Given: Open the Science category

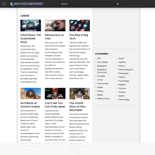Looking at the screenshot, I should click(x=122, y=88).
